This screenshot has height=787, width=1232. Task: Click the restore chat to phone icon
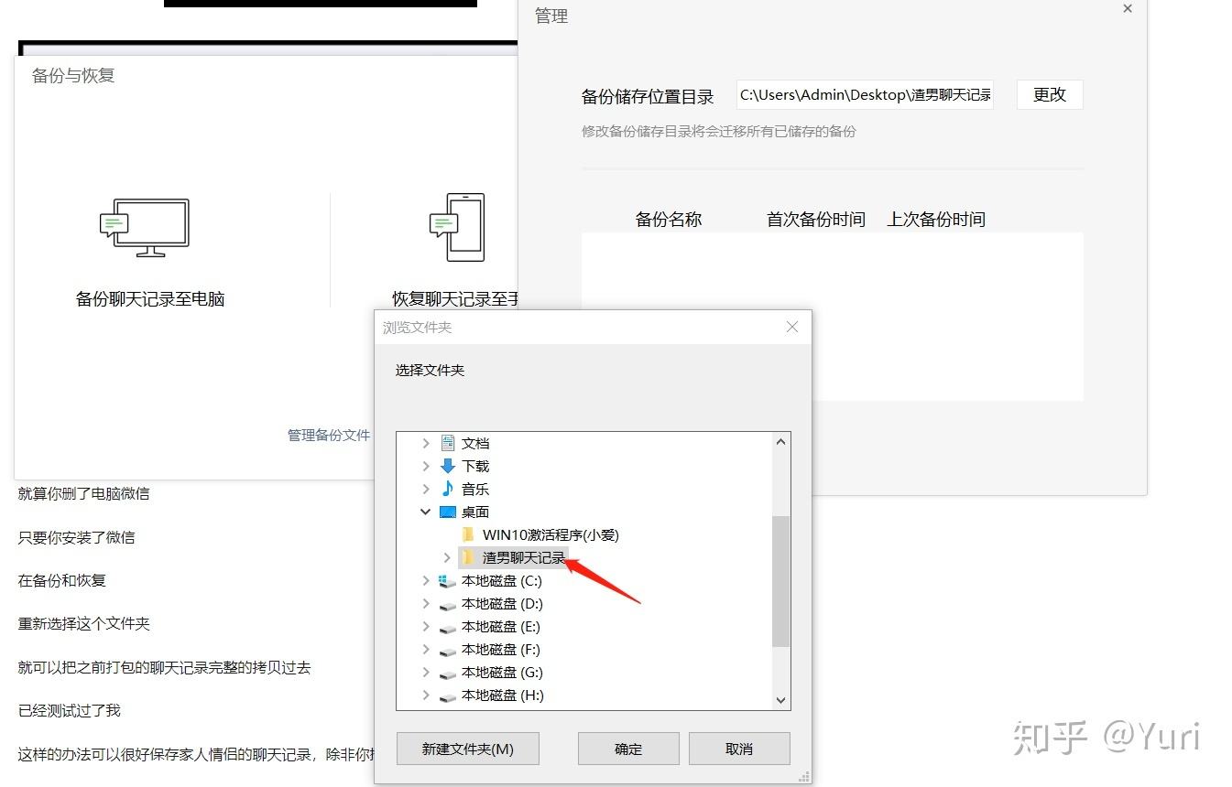pyautogui.click(x=457, y=227)
